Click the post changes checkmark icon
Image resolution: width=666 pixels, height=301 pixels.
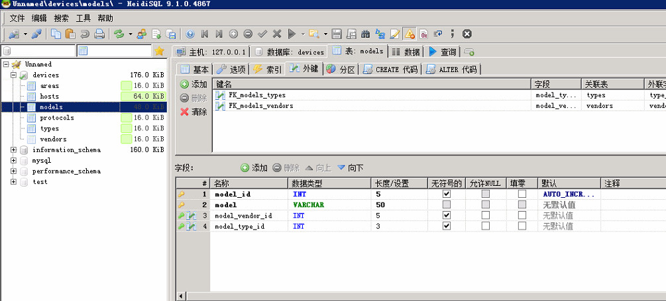coord(262,34)
